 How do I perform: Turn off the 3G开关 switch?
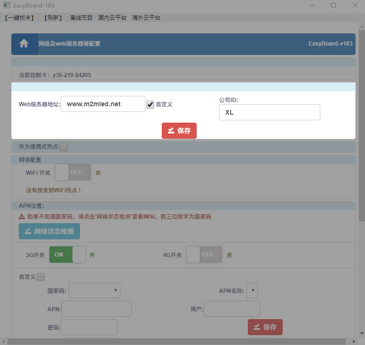pos(68,254)
